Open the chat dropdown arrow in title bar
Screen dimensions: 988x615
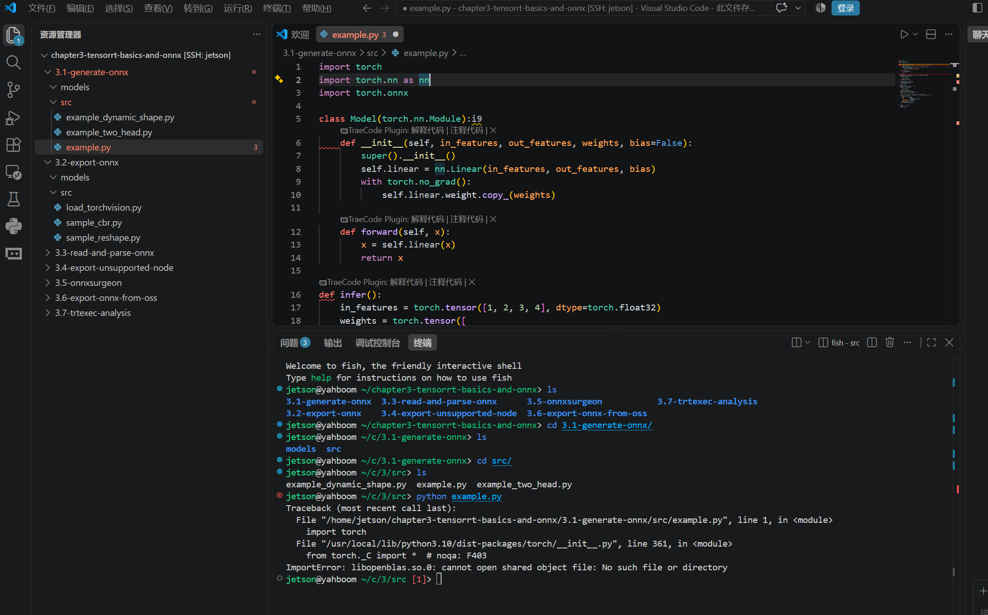pos(798,8)
